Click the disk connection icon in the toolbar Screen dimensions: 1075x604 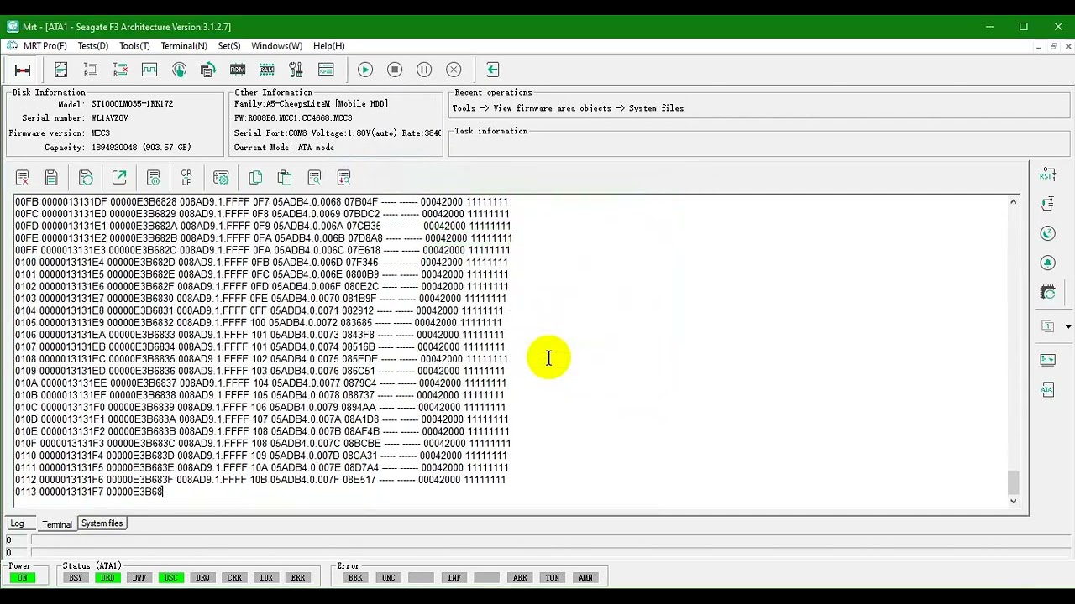click(23, 70)
